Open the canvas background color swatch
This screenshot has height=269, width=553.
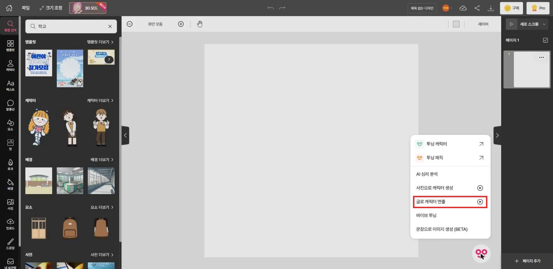point(456,24)
